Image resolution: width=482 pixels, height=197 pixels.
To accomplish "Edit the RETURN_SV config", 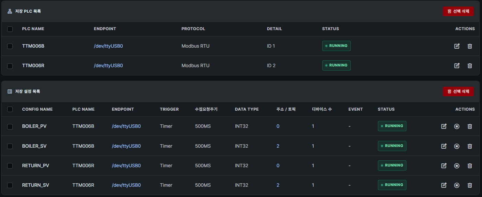I will [444, 185].
